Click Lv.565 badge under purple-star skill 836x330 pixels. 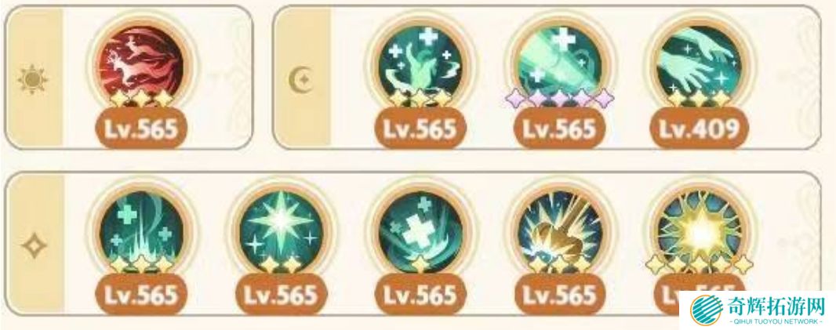pos(559,129)
